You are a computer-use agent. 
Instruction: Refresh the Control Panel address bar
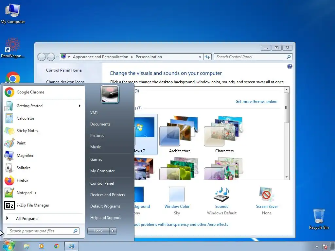click(207, 57)
